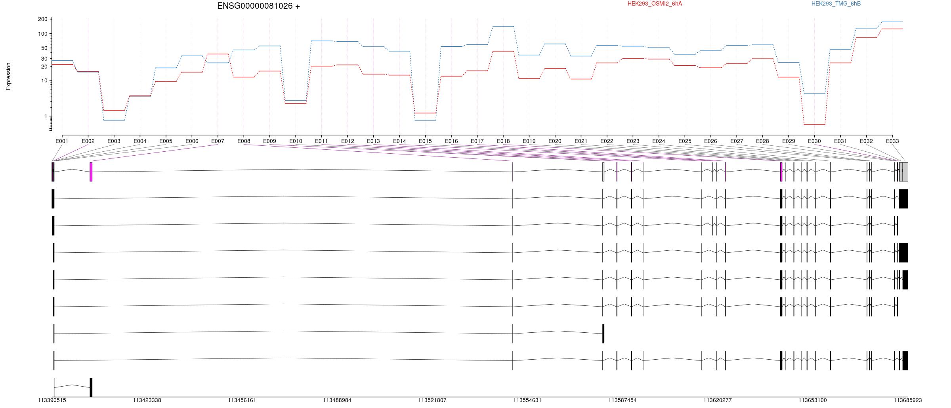Select exon label E004

click(140, 141)
